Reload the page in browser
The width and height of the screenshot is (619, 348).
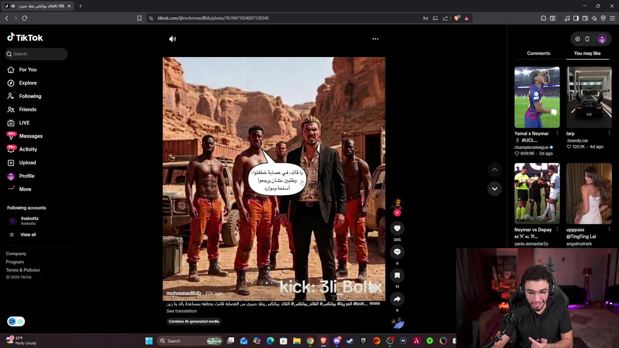pyautogui.click(x=25, y=18)
